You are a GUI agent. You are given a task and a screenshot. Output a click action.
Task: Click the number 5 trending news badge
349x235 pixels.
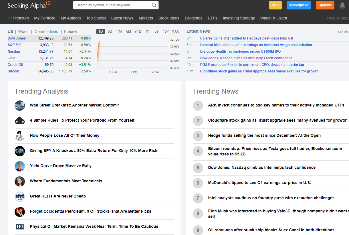198,168
